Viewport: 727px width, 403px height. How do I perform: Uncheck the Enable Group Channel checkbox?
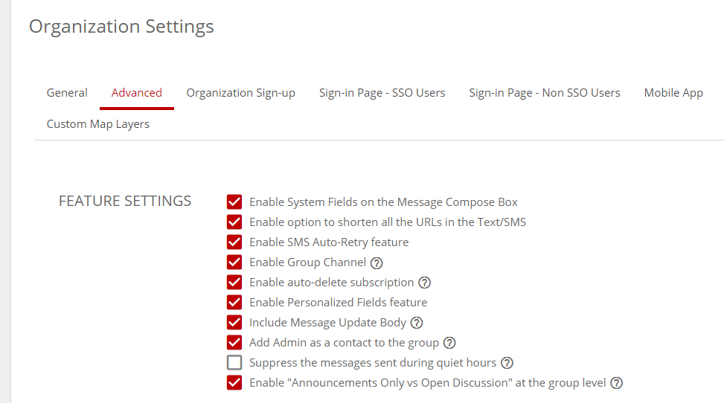coord(234,262)
